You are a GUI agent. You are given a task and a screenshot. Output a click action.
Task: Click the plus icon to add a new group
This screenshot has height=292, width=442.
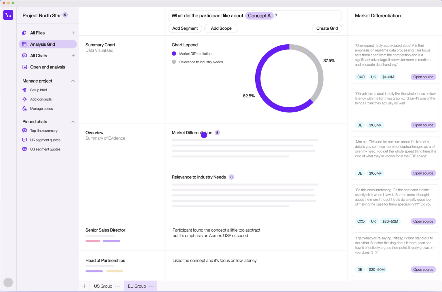(x=84, y=286)
